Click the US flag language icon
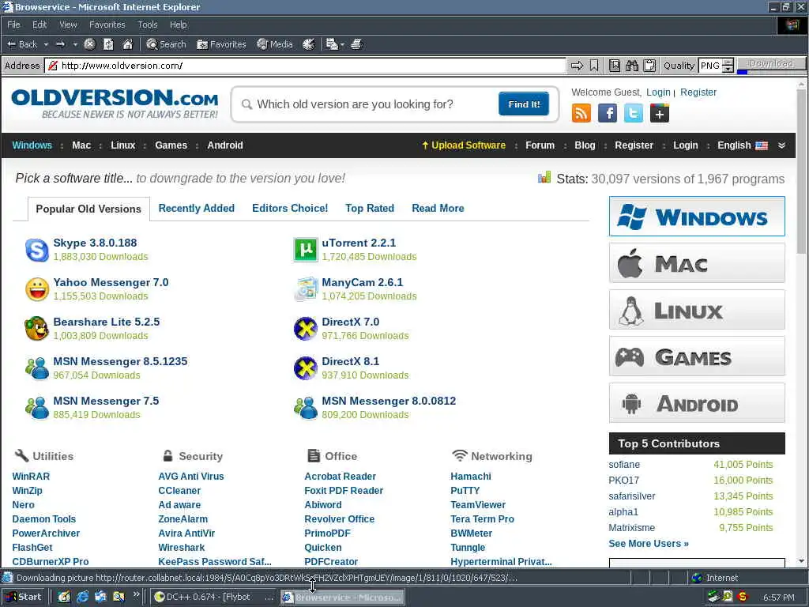809x607 pixels. (762, 145)
